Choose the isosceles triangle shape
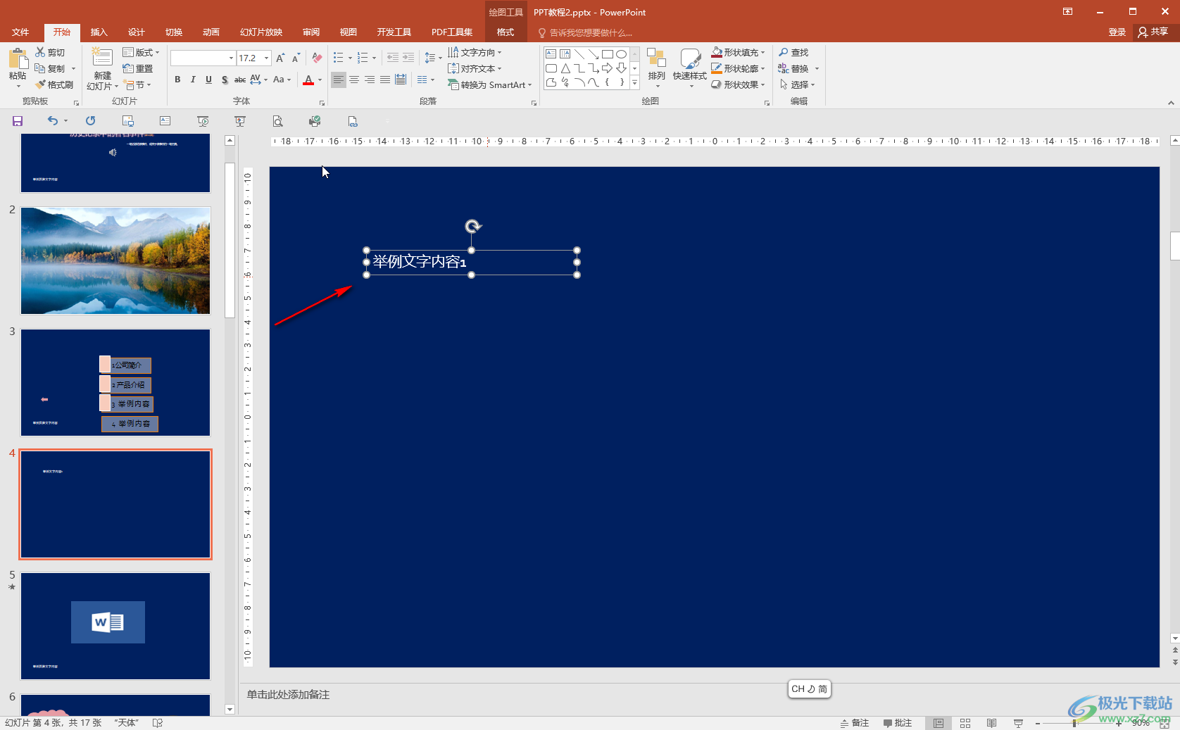This screenshot has width=1180, height=730. [x=565, y=68]
